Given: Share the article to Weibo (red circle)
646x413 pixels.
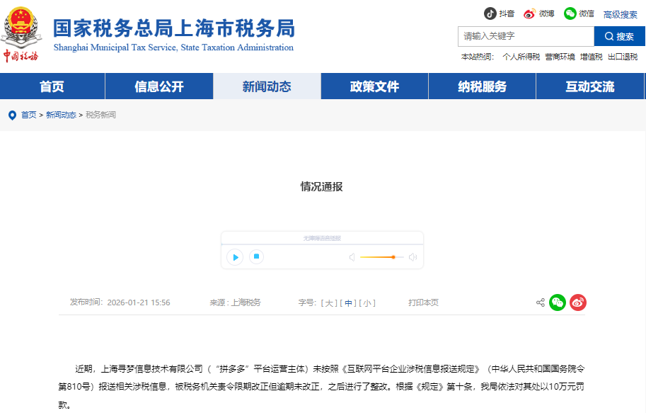Looking at the screenshot, I should point(578,302).
